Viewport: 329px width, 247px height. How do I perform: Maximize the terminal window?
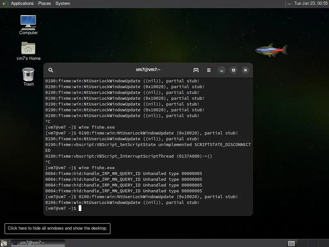coord(234,70)
